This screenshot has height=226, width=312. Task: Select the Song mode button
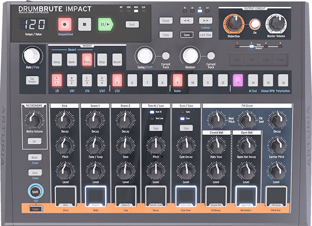(x=57, y=60)
